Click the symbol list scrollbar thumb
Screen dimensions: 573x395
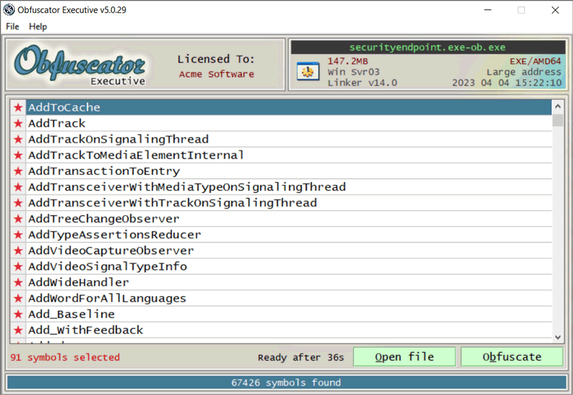pos(558,120)
